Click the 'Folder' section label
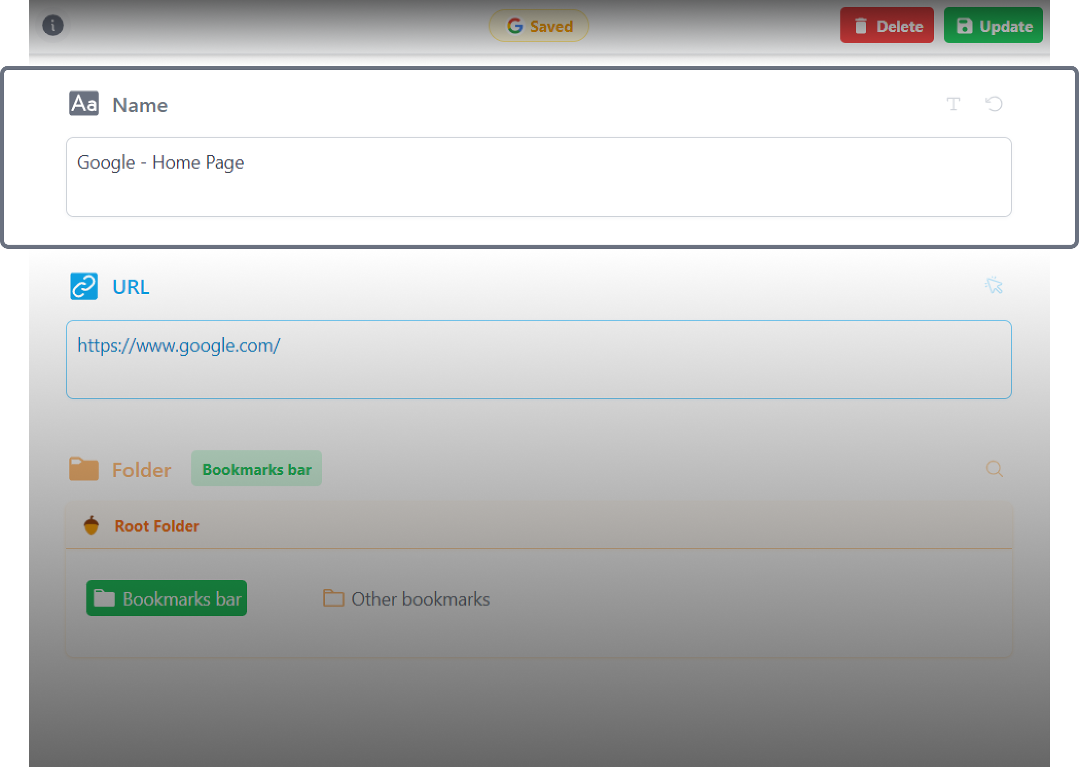The height and width of the screenshot is (767, 1079). [141, 470]
